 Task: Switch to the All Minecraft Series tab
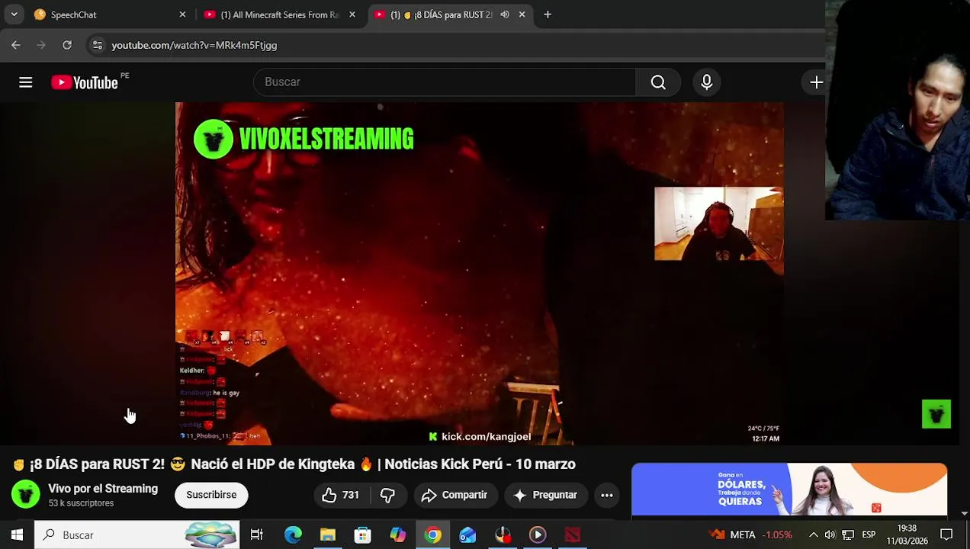coord(279,14)
